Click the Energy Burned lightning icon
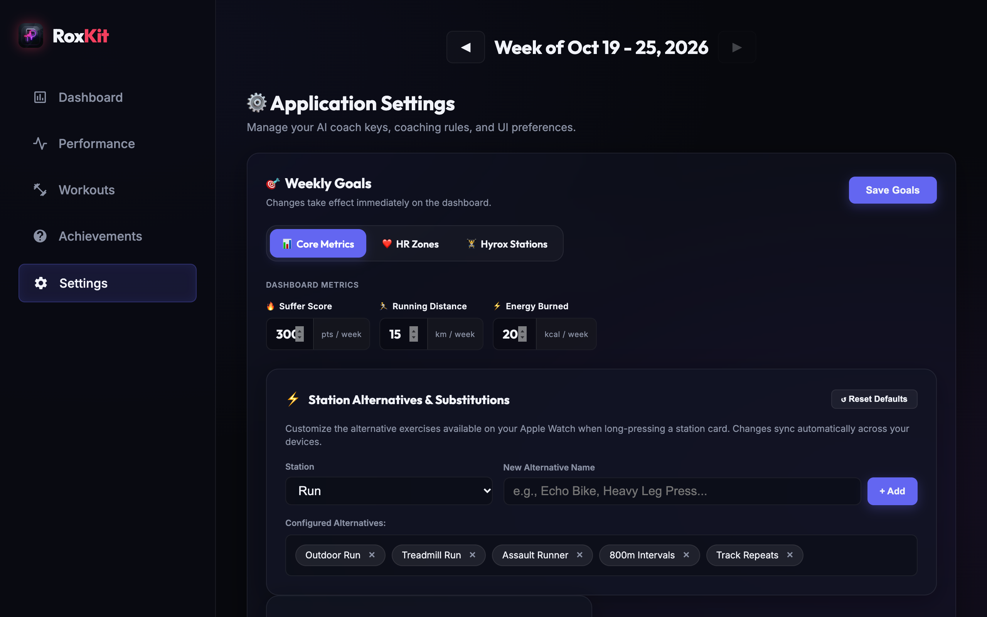 coord(497,306)
